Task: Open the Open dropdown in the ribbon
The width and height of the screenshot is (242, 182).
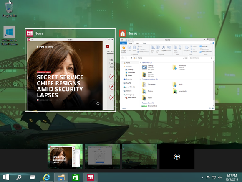Action: pos(194,46)
